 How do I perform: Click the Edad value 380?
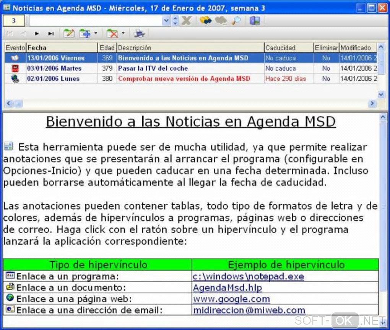coord(107,79)
